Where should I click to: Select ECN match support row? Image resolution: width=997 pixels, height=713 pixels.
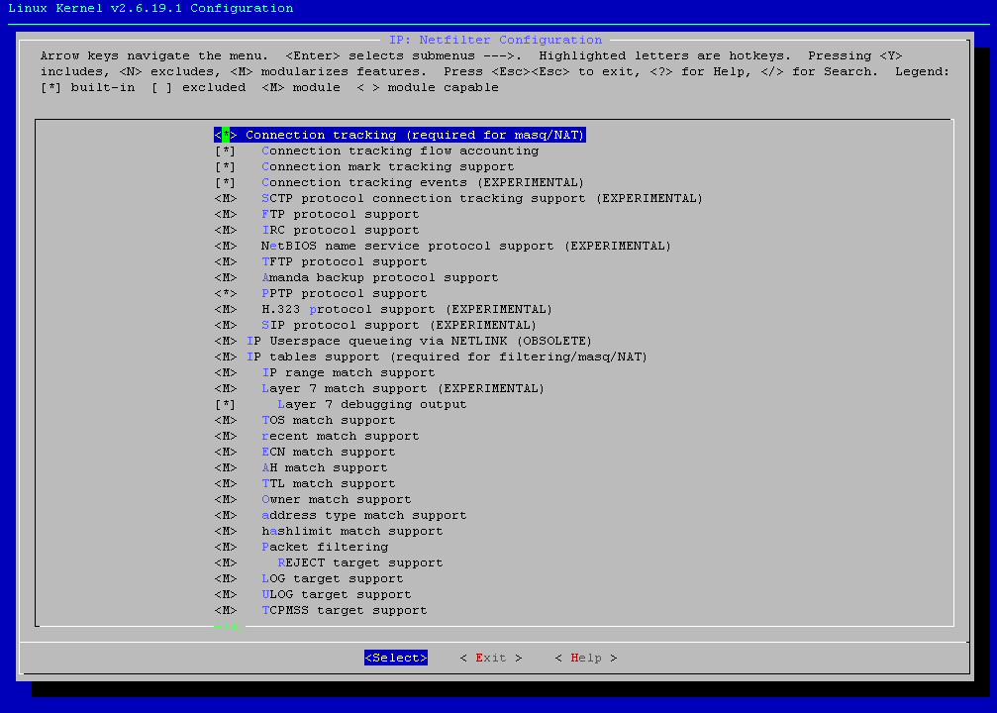coord(305,453)
